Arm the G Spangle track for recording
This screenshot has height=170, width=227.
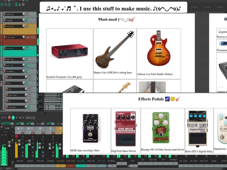pos(5,20)
